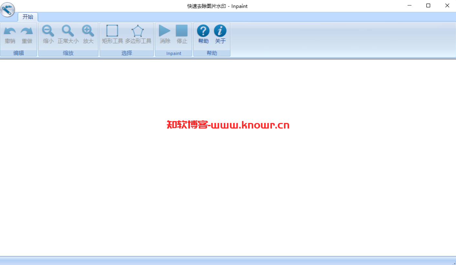Image resolution: width=456 pixels, height=265 pixels.
Task: Click the 选择 group label
Action: [x=127, y=53]
